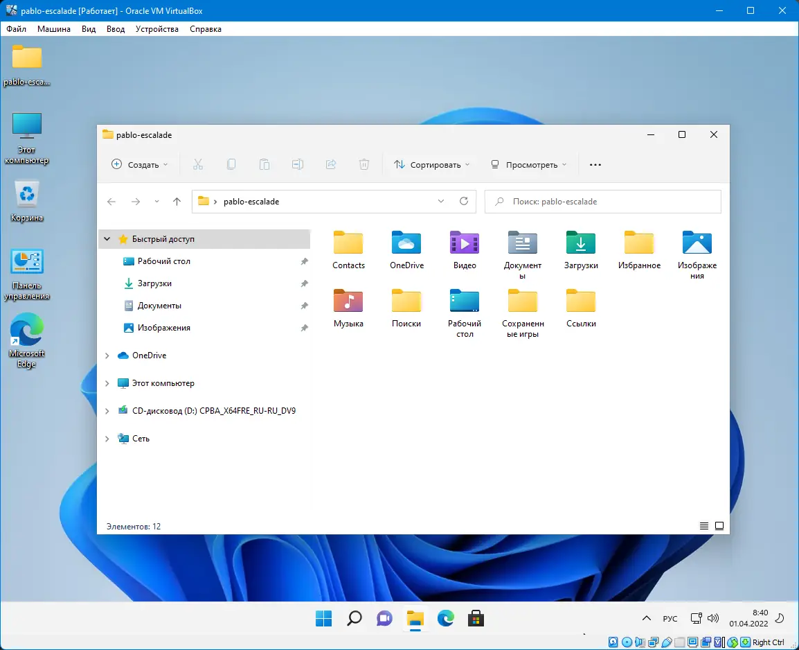
Task: Click the Rename icon in the toolbar
Action: click(x=298, y=164)
